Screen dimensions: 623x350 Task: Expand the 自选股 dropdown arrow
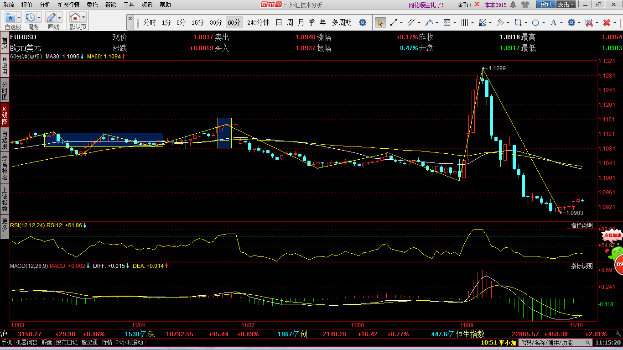pyautogui.click(x=20, y=18)
